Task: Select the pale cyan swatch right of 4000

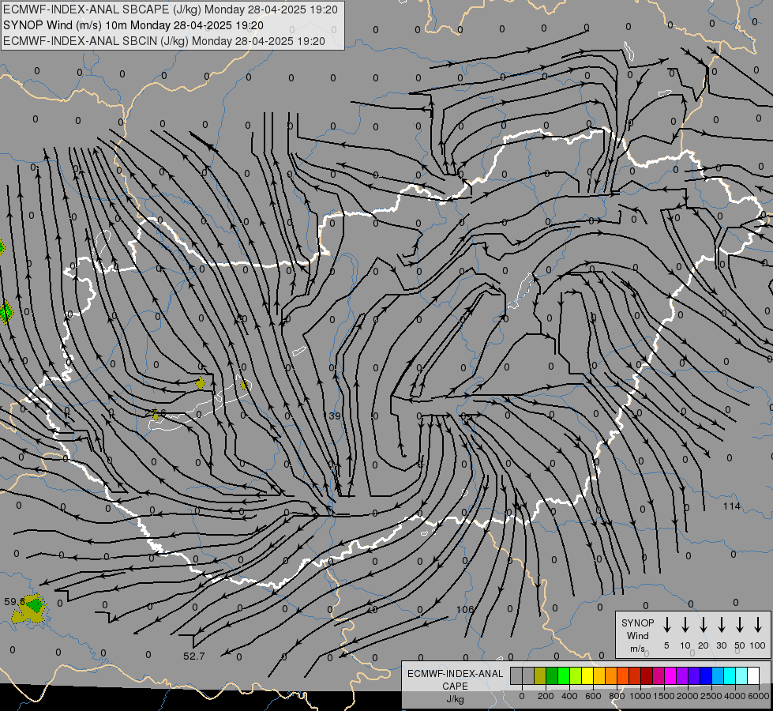Action: click(741, 675)
